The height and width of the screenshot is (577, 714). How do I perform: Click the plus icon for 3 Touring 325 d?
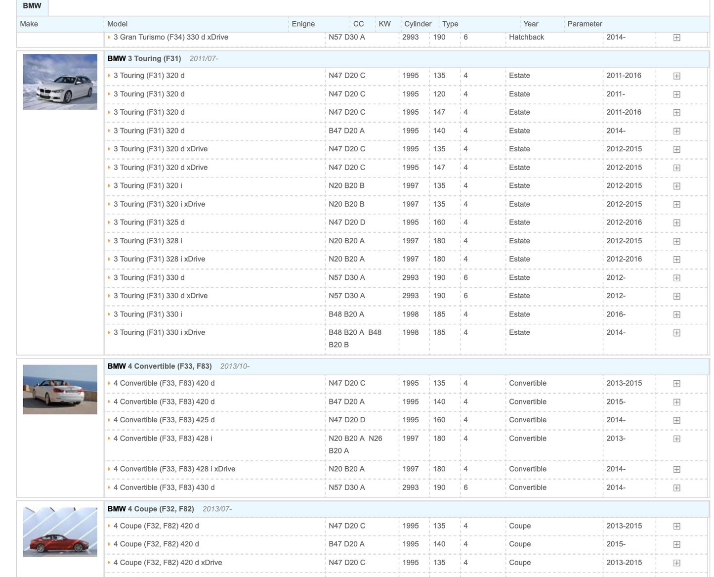pos(676,222)
